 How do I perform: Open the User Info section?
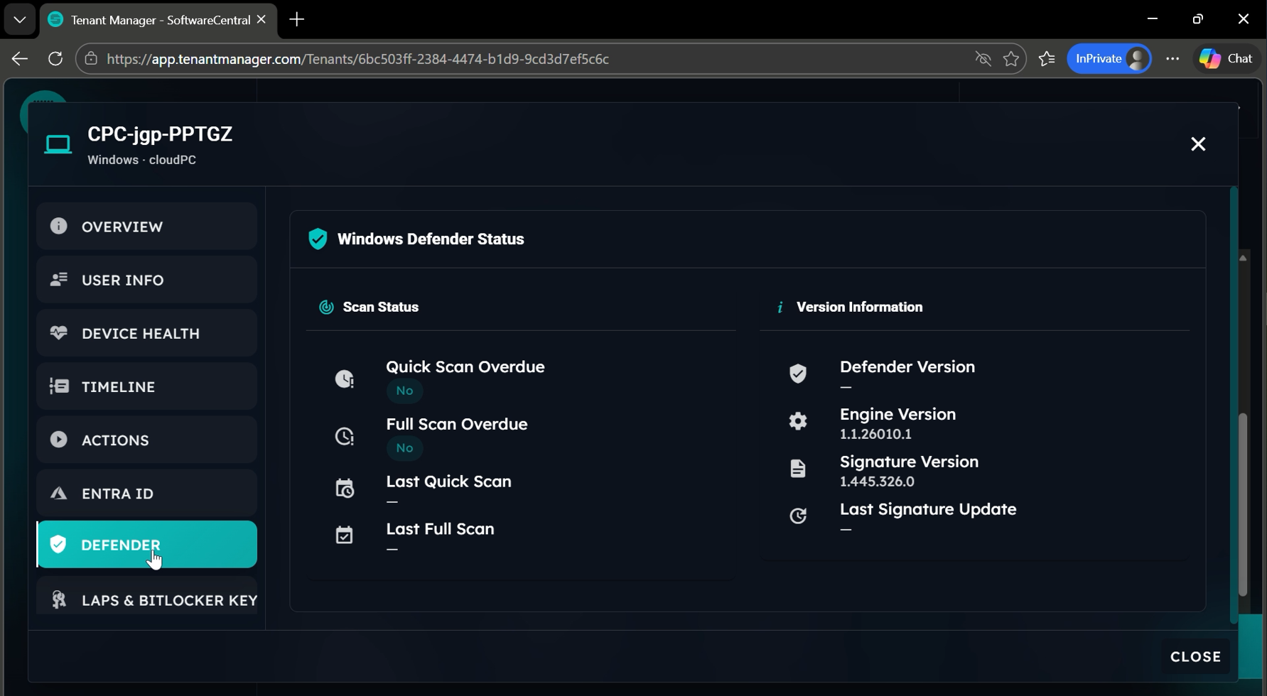[146, 280]
